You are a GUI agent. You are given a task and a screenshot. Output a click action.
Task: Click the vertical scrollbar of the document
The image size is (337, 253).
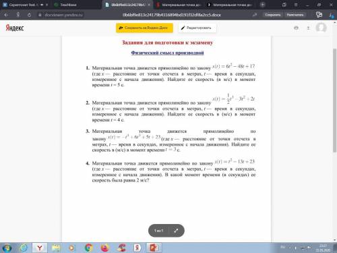[x=334, y=100]
